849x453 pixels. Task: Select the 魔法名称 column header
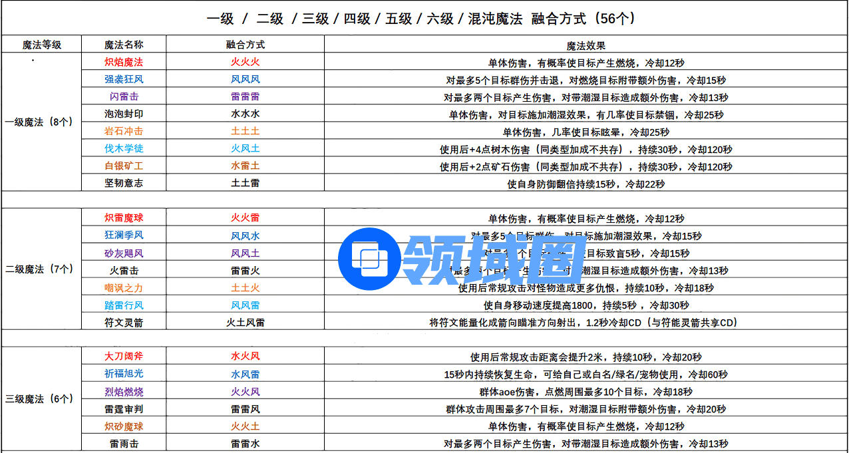(124, 45)
